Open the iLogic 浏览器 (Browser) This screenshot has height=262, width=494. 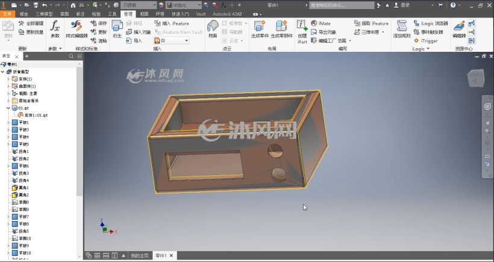[x=431, y=23]
